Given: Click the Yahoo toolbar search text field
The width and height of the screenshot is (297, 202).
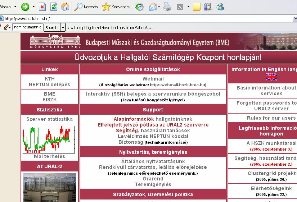Looking at the screenshot, I should [x=28, y=27].
